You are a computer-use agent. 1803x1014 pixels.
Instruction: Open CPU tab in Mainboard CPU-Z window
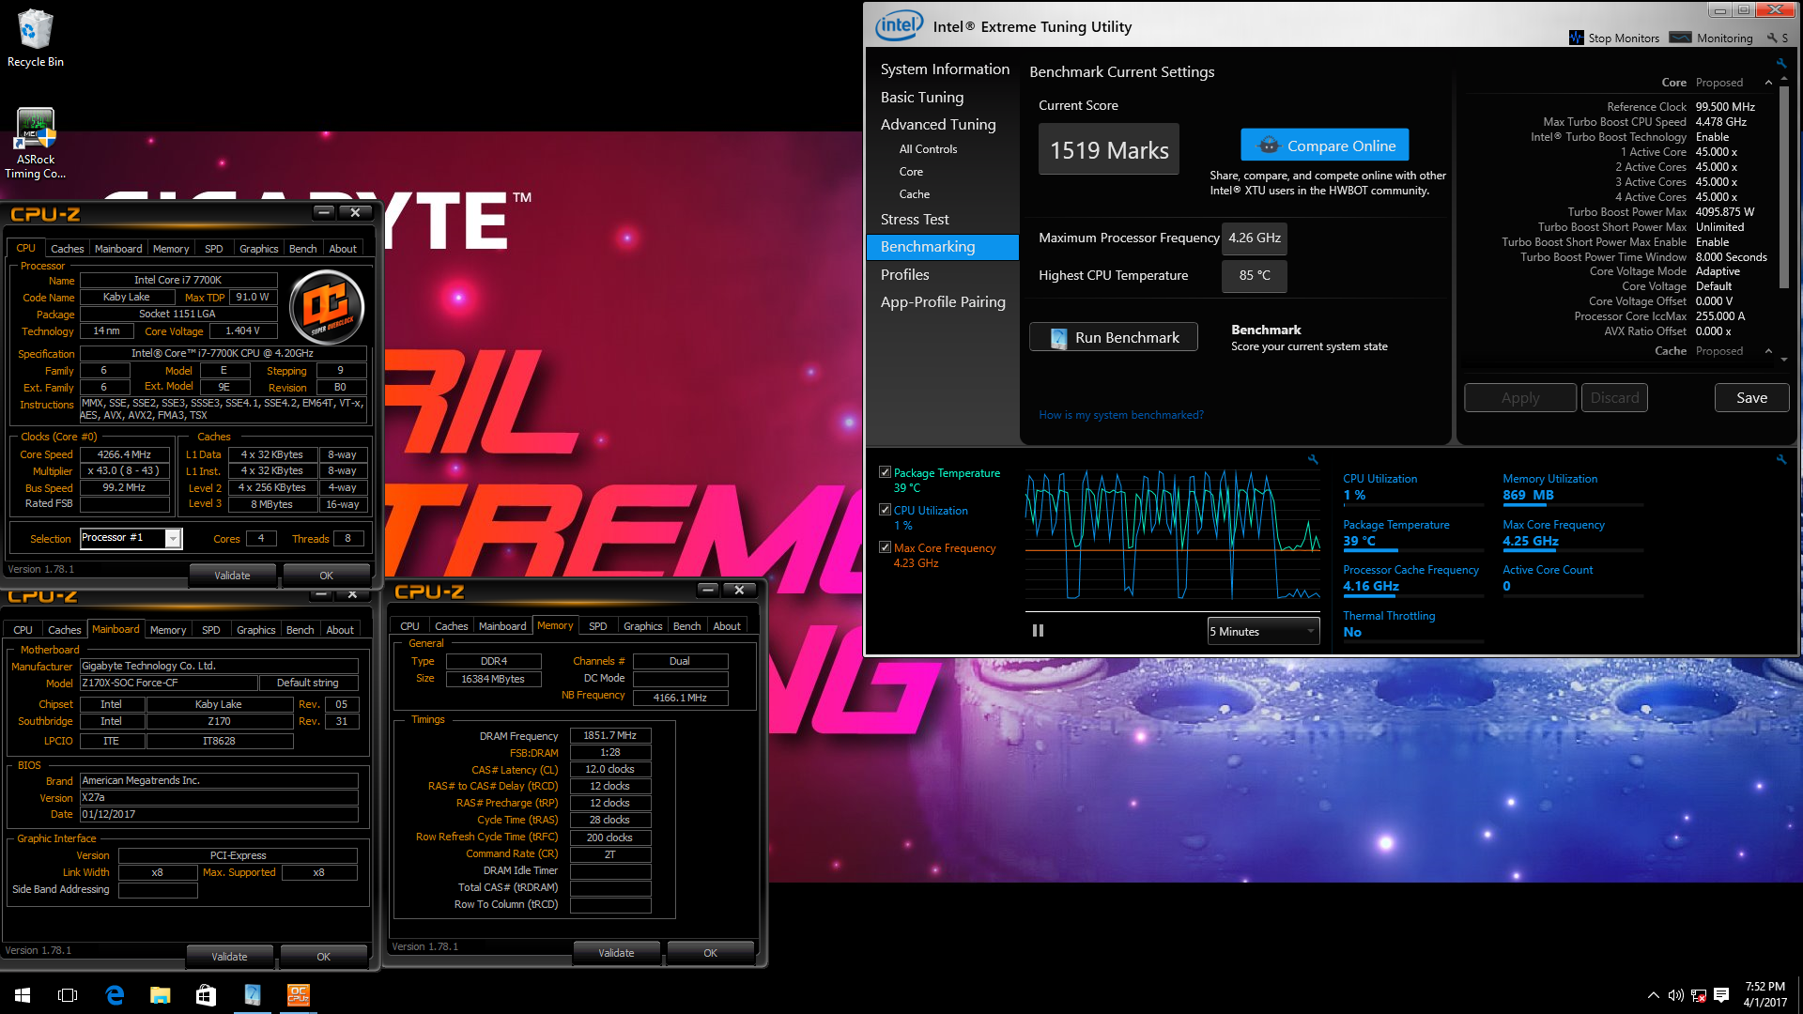(x=23, y=630)
